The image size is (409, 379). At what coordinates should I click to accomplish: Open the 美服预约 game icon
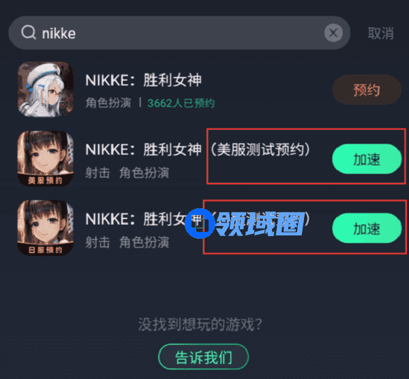[x=46, y=159]
